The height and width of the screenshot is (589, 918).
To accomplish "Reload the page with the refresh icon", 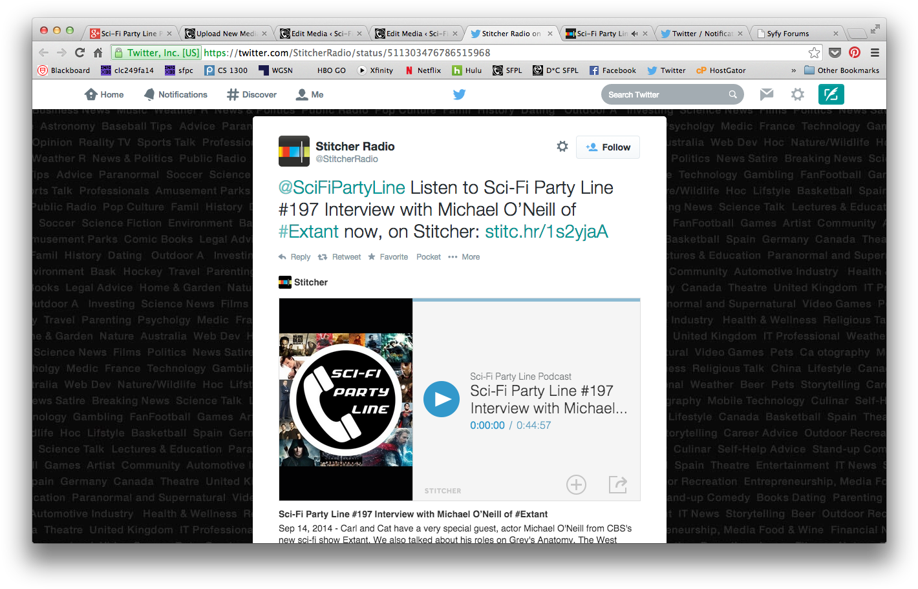I will pos(80,53).
